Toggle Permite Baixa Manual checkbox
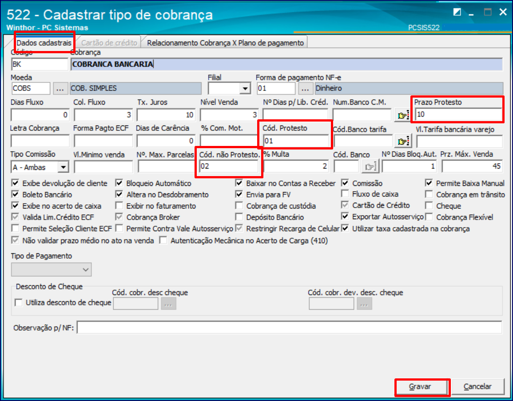513x401 pixels. [429, 183]
